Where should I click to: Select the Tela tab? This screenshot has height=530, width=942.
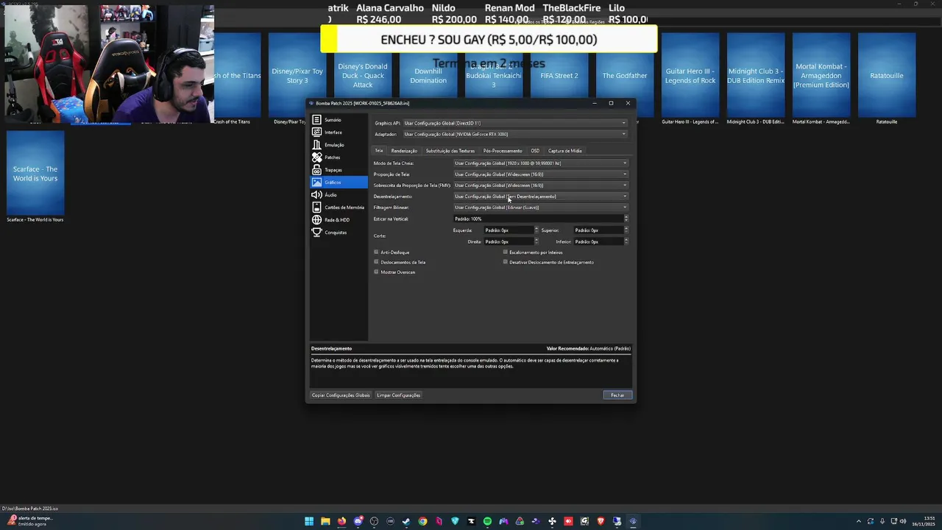pyautogui.click(x=379, y=150)
